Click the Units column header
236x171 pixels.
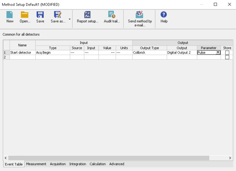124,48
